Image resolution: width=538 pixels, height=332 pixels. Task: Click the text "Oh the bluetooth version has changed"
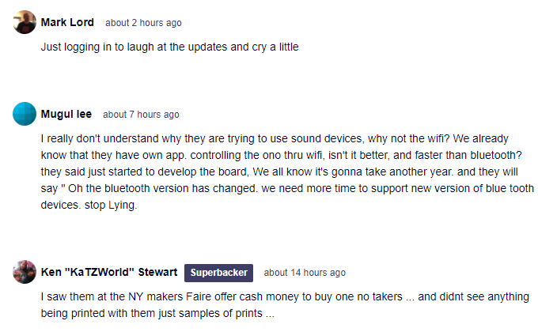pos(163,188)
